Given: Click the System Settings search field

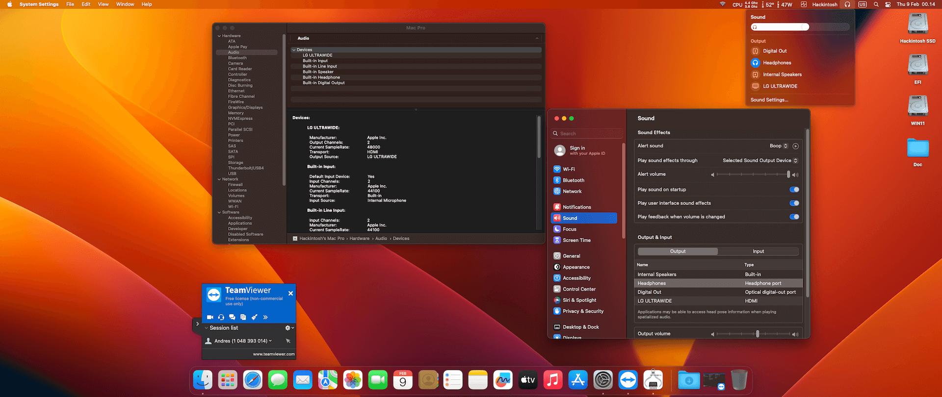Looking at the screenshot, I should (x=587, y=133).
